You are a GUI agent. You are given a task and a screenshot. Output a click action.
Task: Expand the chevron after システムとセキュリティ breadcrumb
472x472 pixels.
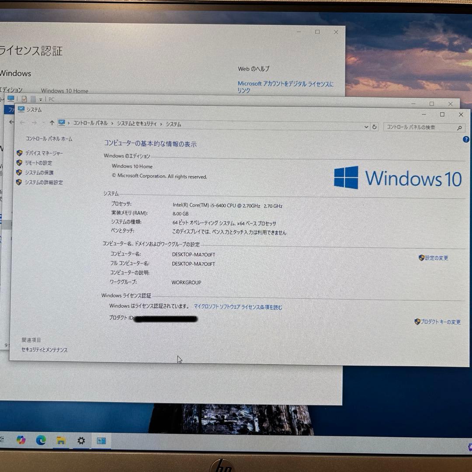(161, 124)
